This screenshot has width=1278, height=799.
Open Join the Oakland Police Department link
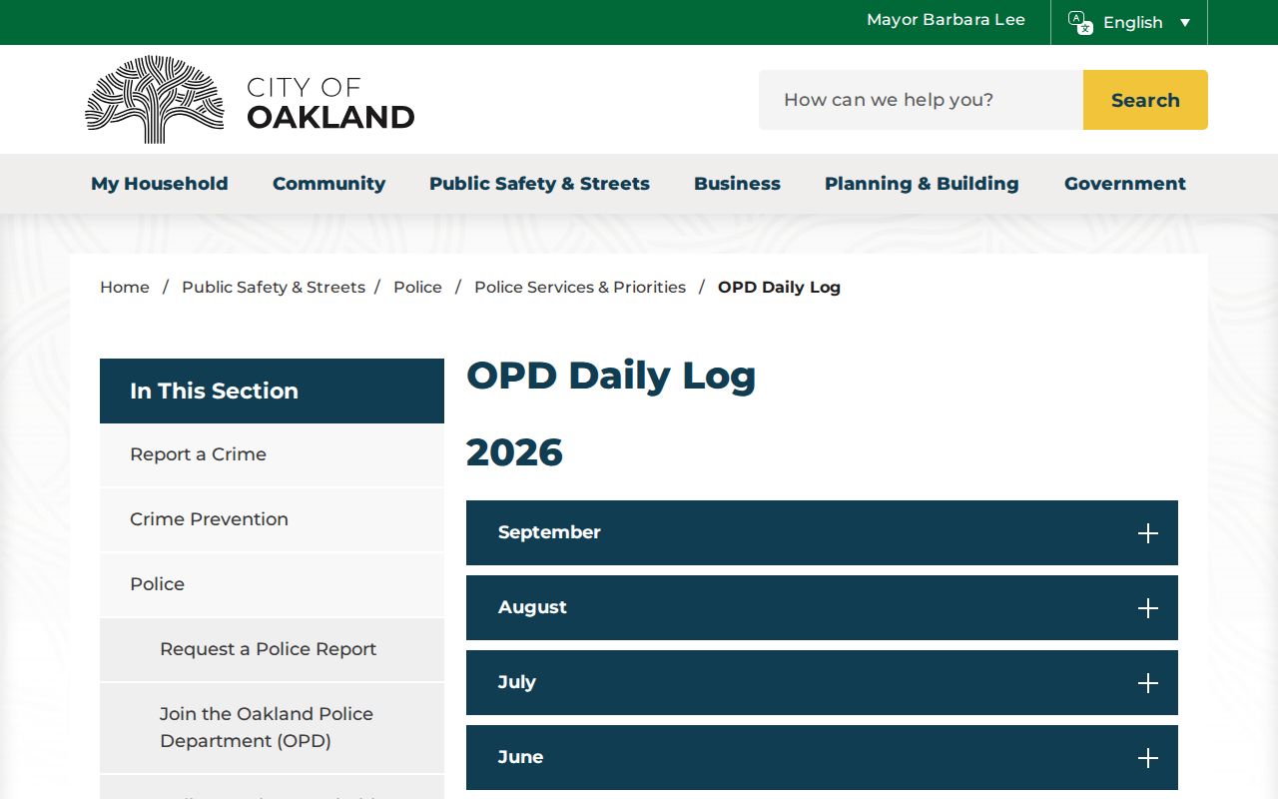coord(272,728)
